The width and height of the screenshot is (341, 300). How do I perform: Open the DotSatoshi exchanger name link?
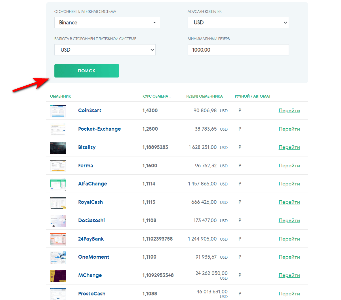[92, 220]
